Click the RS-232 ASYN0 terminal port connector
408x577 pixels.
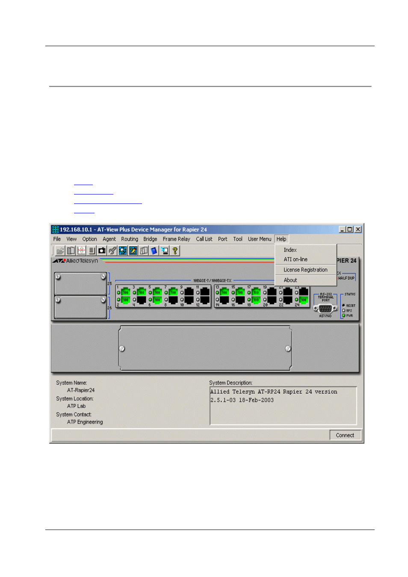[325, 309]
